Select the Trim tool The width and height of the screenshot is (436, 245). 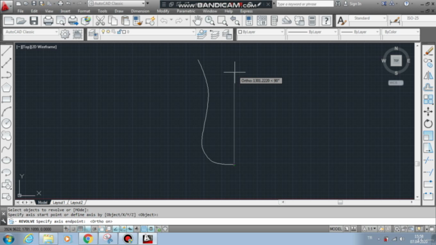(429, 160)
